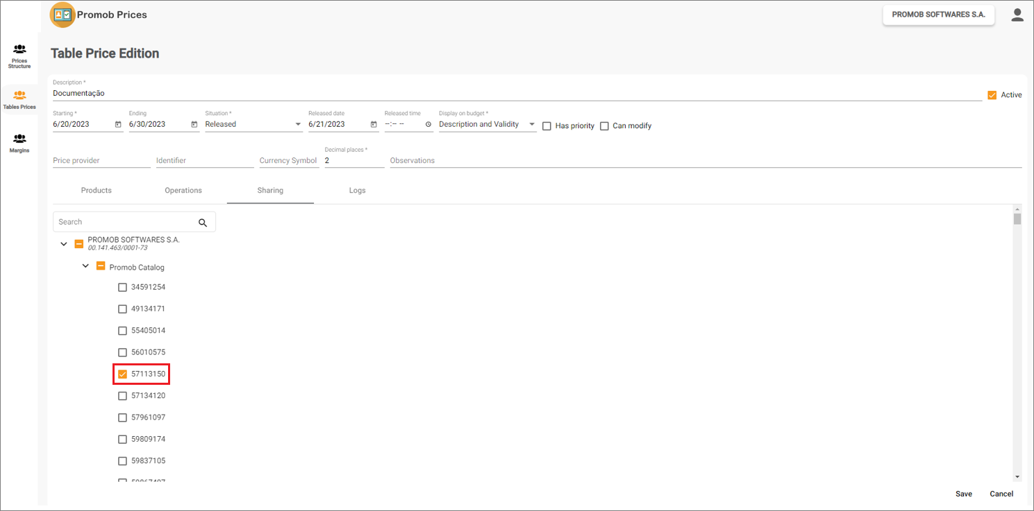This screenshot has height=511, width=1034.
Task: Collapse the PROMOB SOFTWARES S.A. node
Action: pos(64,244)
